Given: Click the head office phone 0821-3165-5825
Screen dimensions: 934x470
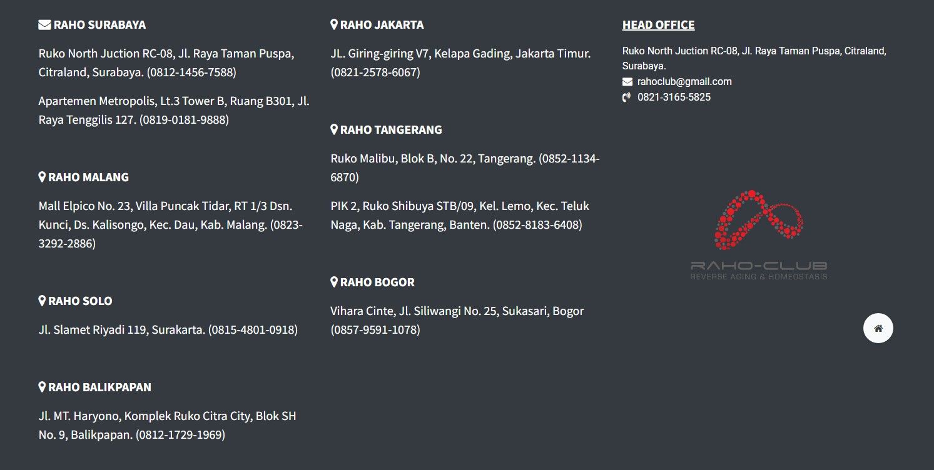Looking at the screenshot, I should click(674, 97).
